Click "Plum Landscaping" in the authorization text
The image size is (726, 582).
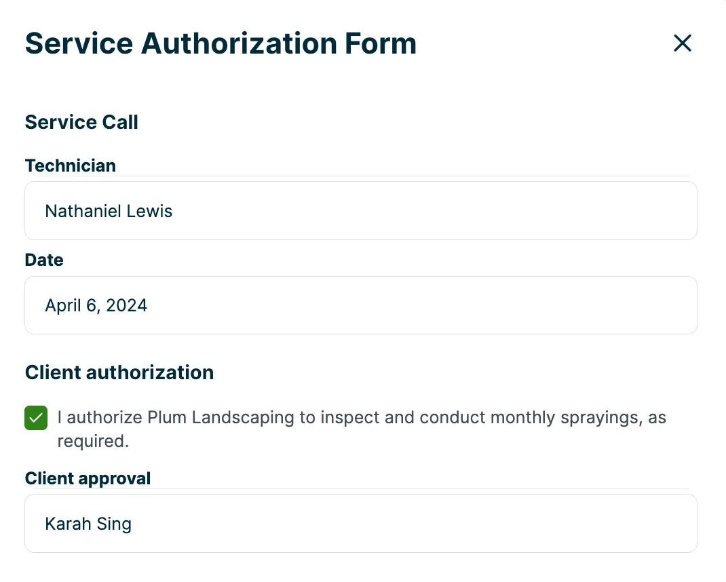coord(221,417)
